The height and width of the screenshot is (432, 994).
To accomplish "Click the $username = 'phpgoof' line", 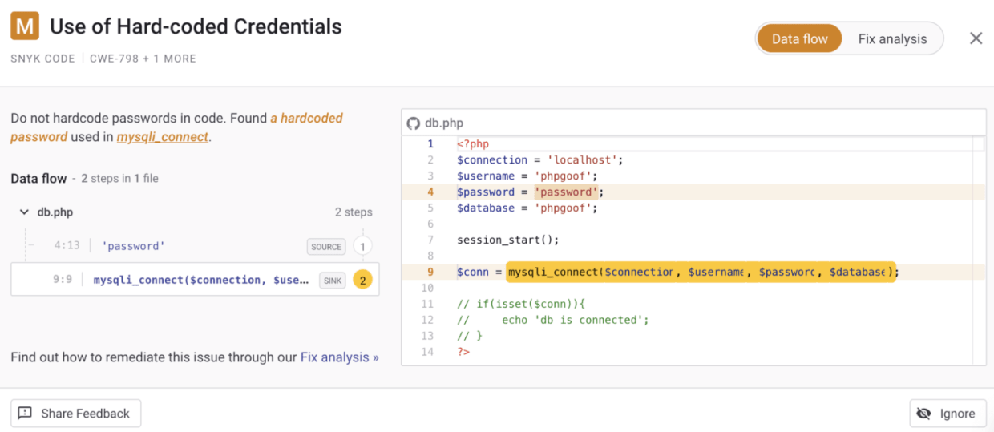I will point(527,176).
